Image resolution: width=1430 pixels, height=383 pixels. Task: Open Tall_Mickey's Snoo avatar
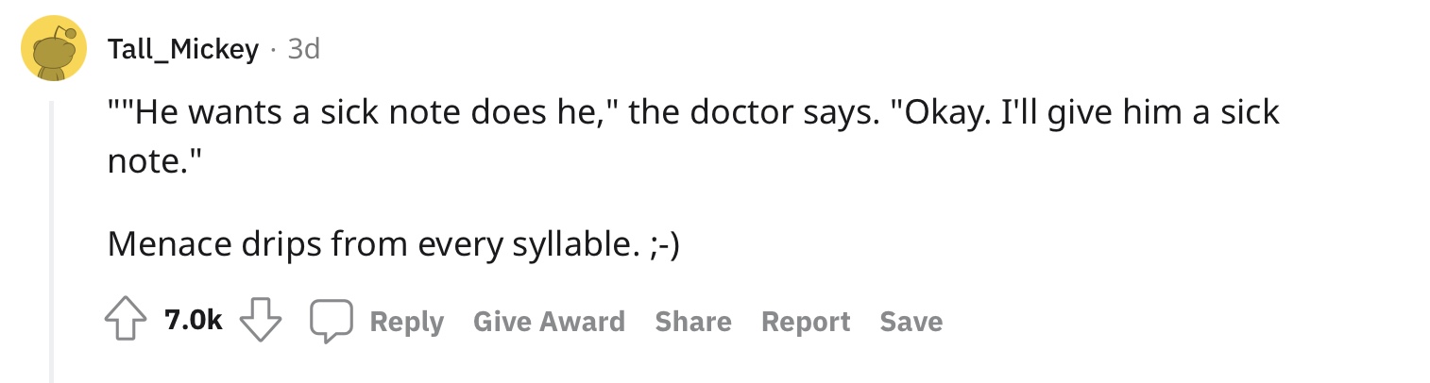point(55,49)
